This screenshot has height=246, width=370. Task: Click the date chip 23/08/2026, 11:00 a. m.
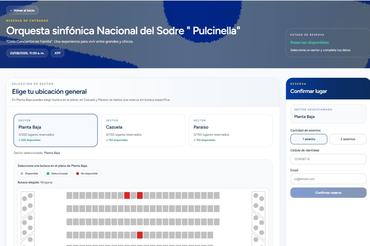27,53
